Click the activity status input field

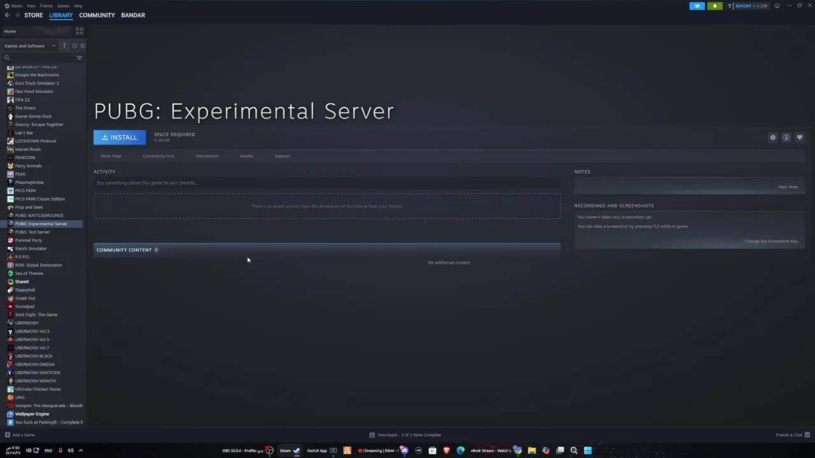coord(327,183)
